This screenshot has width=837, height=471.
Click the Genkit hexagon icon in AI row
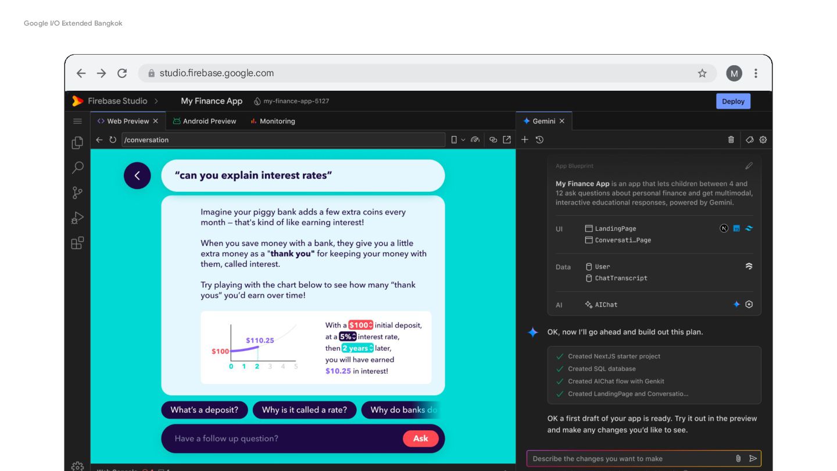point(749,304)
